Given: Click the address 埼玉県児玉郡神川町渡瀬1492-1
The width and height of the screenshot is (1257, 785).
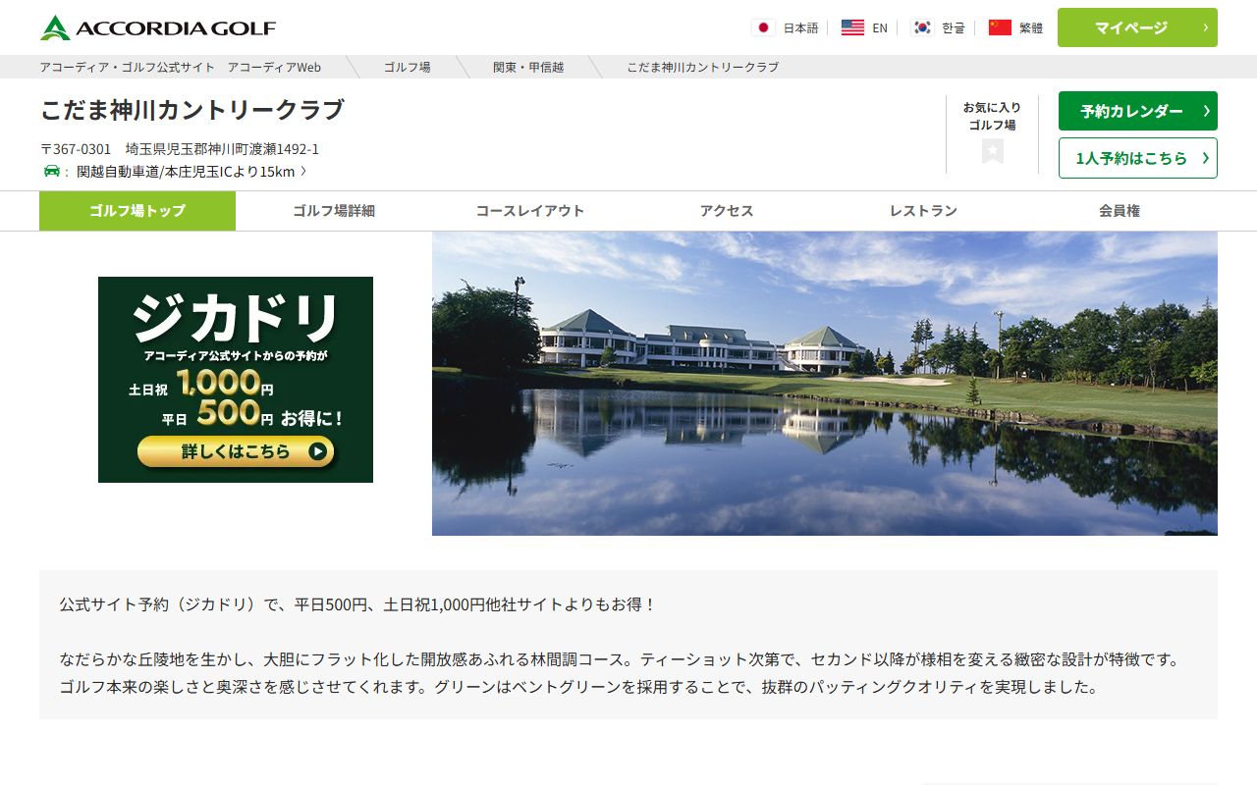Looking at the screenshot, I should pos(222,149).
